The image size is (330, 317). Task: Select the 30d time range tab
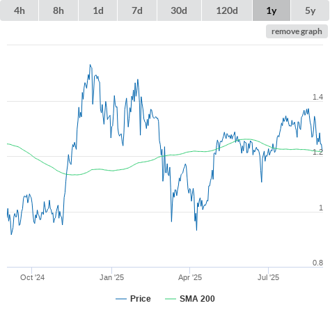pyautogui.click(x=179, y=10)
